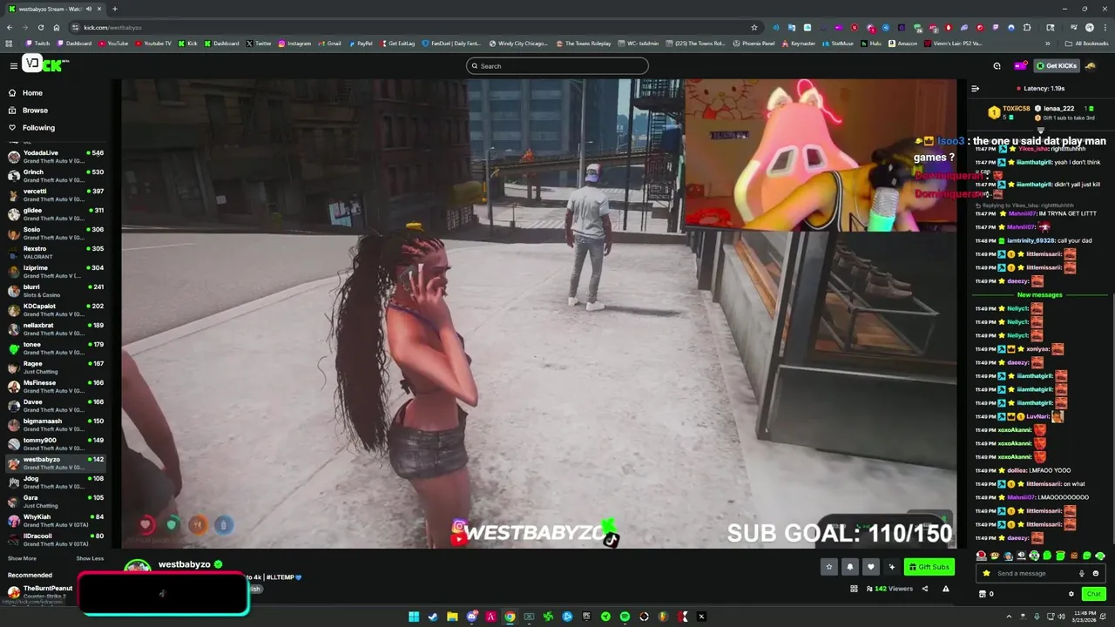Open the shop icon showing 0
The height and width of the screenshot is (627, 1115).
point(986,594)
